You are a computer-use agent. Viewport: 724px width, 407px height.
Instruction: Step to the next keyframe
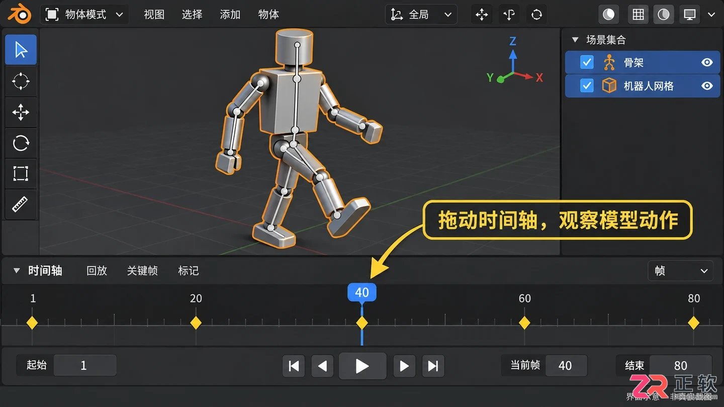[x=404, y=366]
